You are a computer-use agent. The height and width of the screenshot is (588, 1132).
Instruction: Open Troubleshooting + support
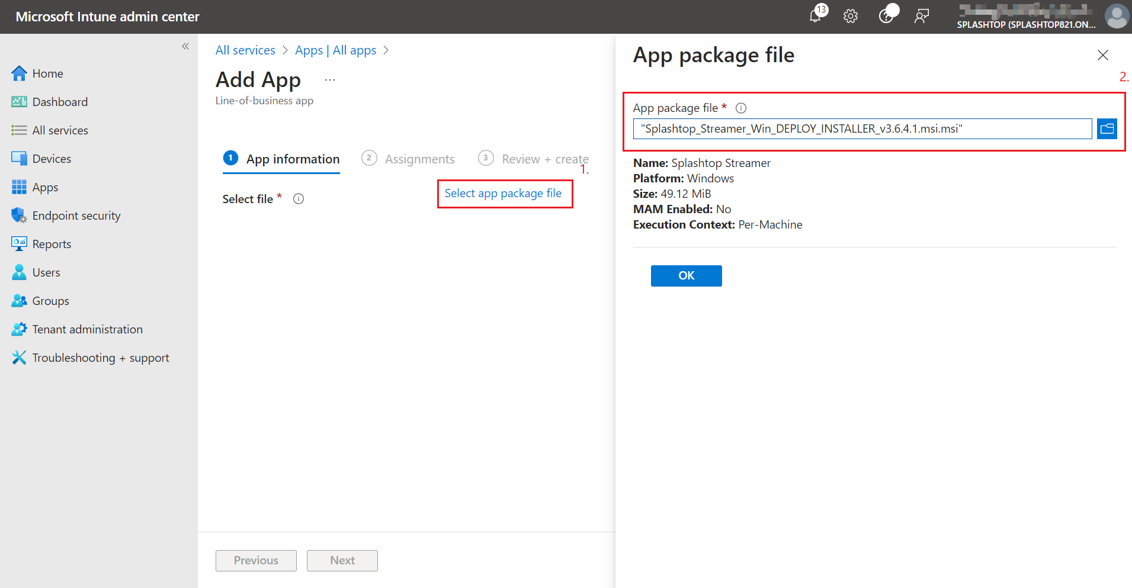pos(101,357)
